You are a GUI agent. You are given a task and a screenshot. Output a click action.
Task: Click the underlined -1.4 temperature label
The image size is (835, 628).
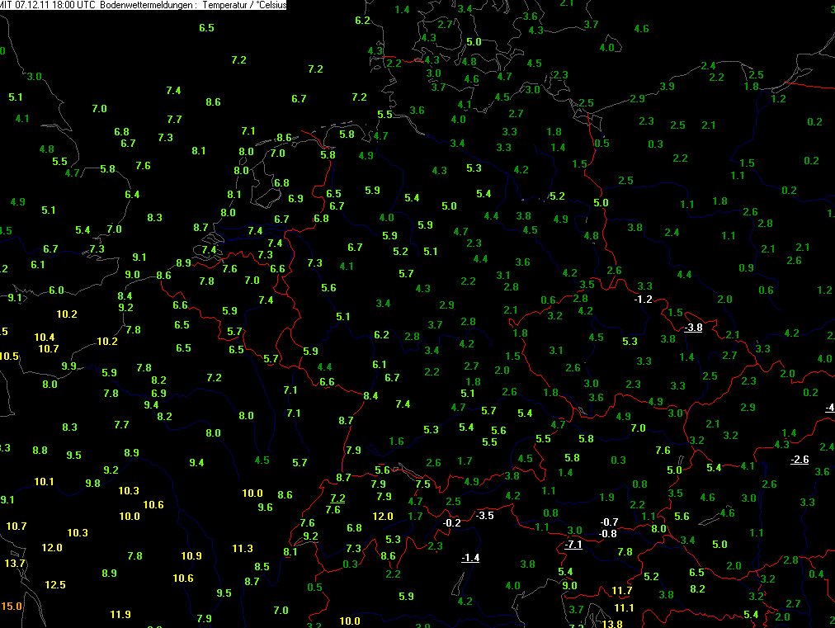pos(470,558)
